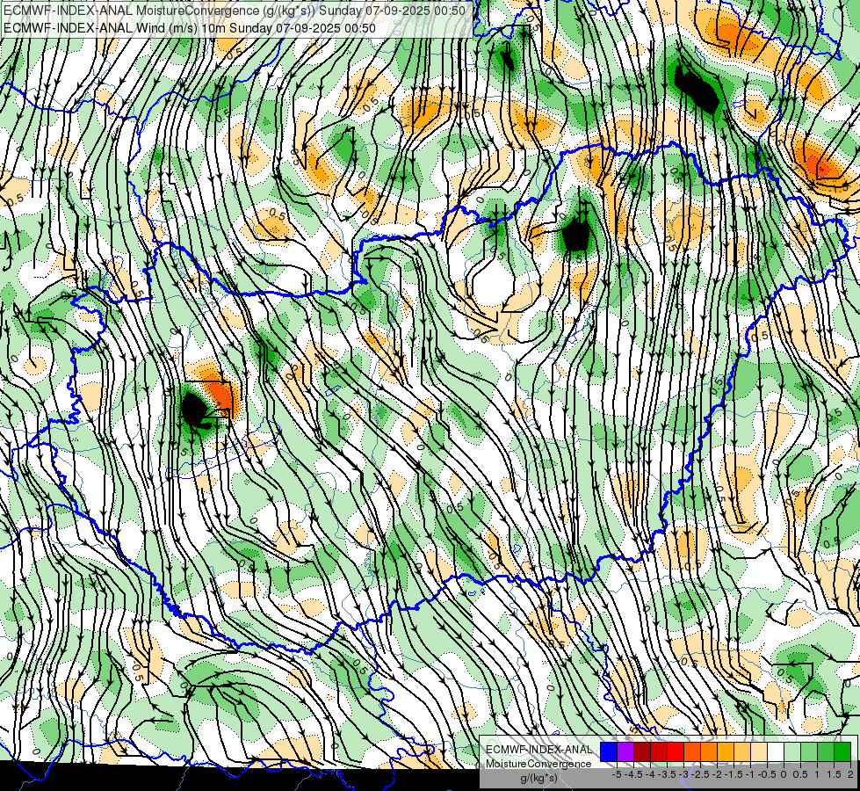Select the medium green swatch (1 to 1.5)
The height and width of the screenshot is (791, 860).
[x=826, y=752]
